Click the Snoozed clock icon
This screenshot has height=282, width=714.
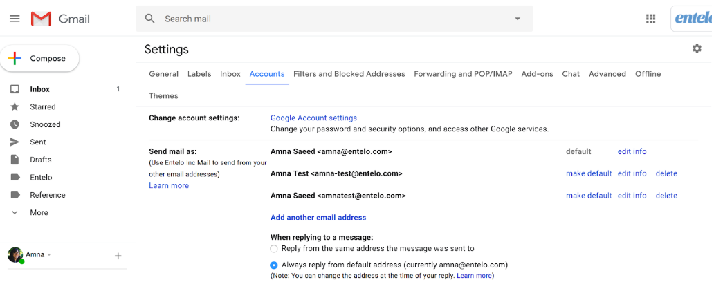coord(15,124)
